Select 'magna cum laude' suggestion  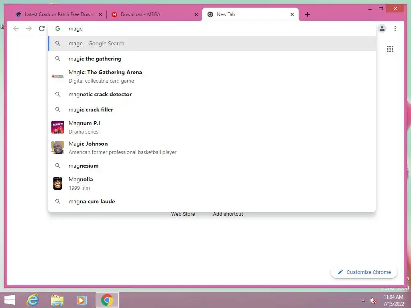(212, 201)
